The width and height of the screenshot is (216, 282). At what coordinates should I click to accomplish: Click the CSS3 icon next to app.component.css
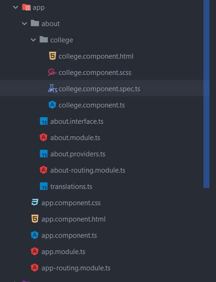[35, 202]
